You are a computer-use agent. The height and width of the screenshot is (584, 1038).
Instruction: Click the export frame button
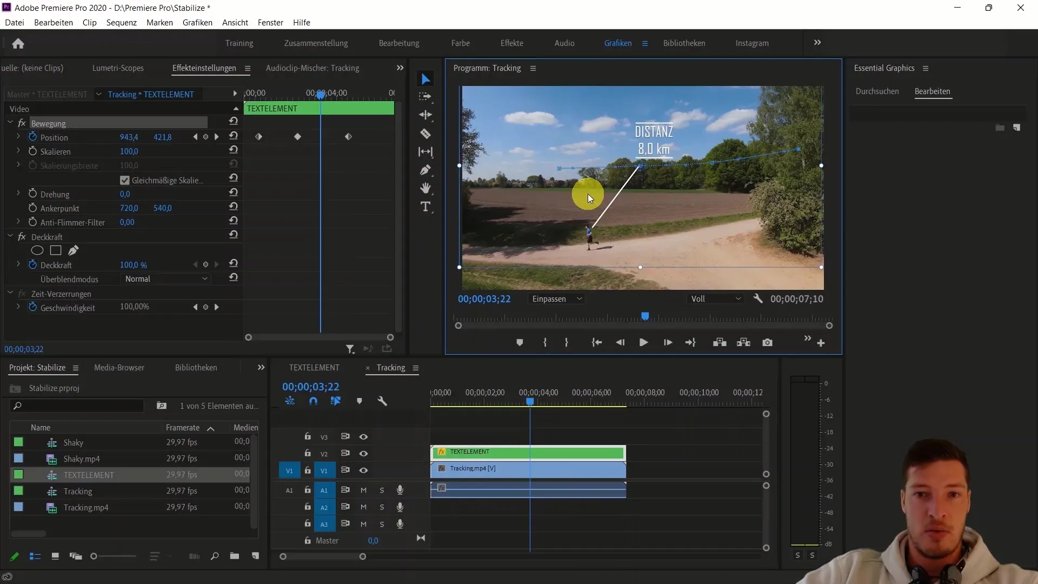point(768,343)
